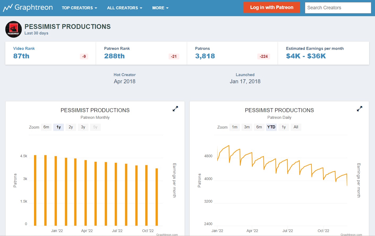Click the 3,818 patrons count
Image resolution: width=375 pixels, height=236 pixels.
(x=205, y=56)
